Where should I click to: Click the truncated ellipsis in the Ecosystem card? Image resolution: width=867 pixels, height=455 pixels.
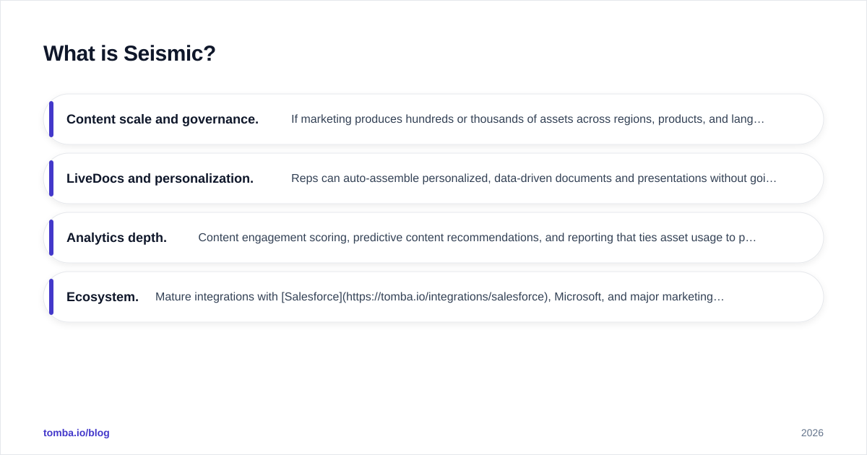click(x=719, y=297)
